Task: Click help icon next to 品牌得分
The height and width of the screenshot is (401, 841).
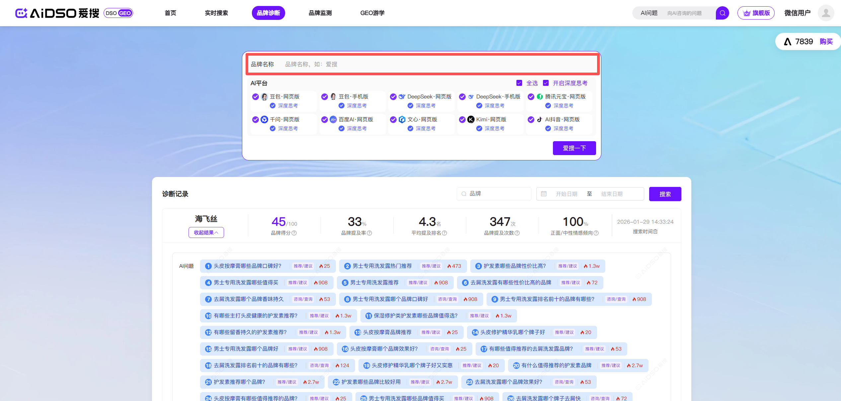Action: (294, 233)
